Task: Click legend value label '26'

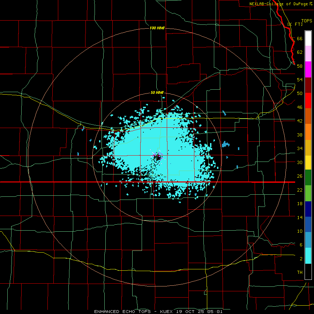Action: [x=300, y=176]
